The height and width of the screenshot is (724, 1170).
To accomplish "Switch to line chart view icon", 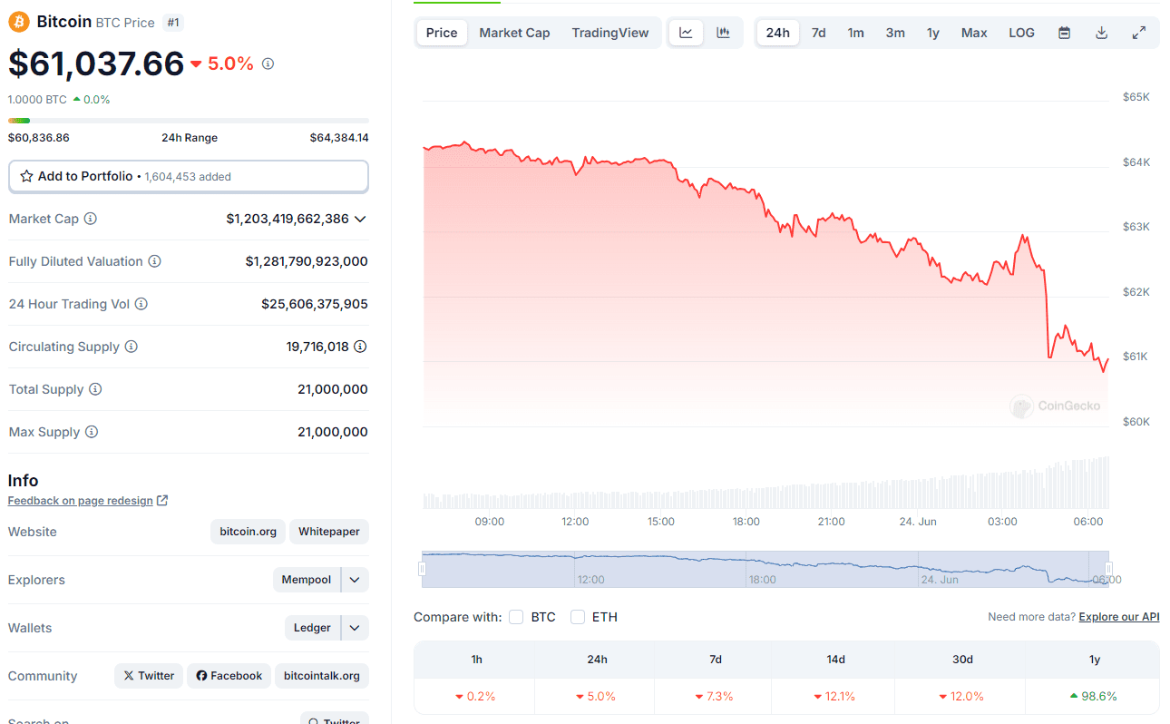I will [x=686, y=33].
